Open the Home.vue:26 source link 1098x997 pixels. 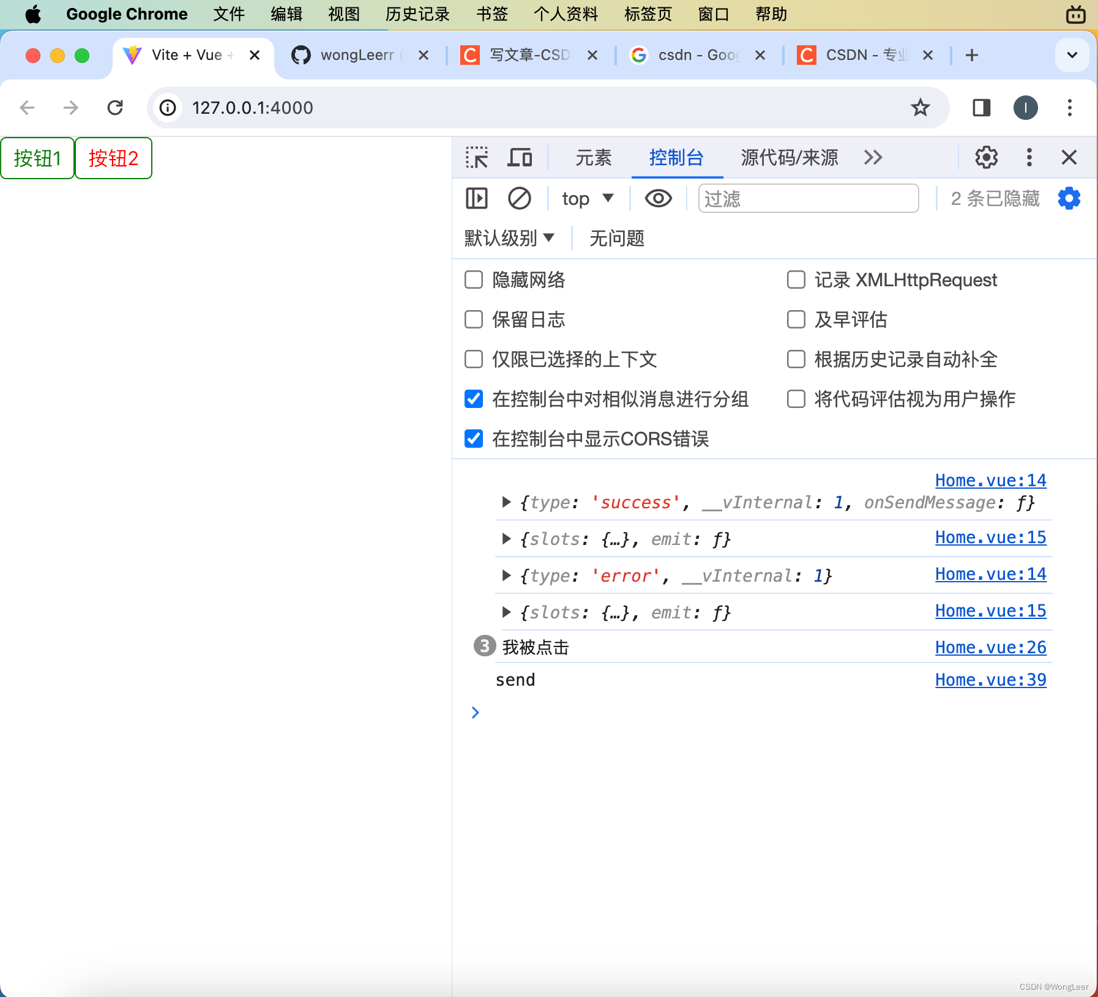click(x=990, y=647)
